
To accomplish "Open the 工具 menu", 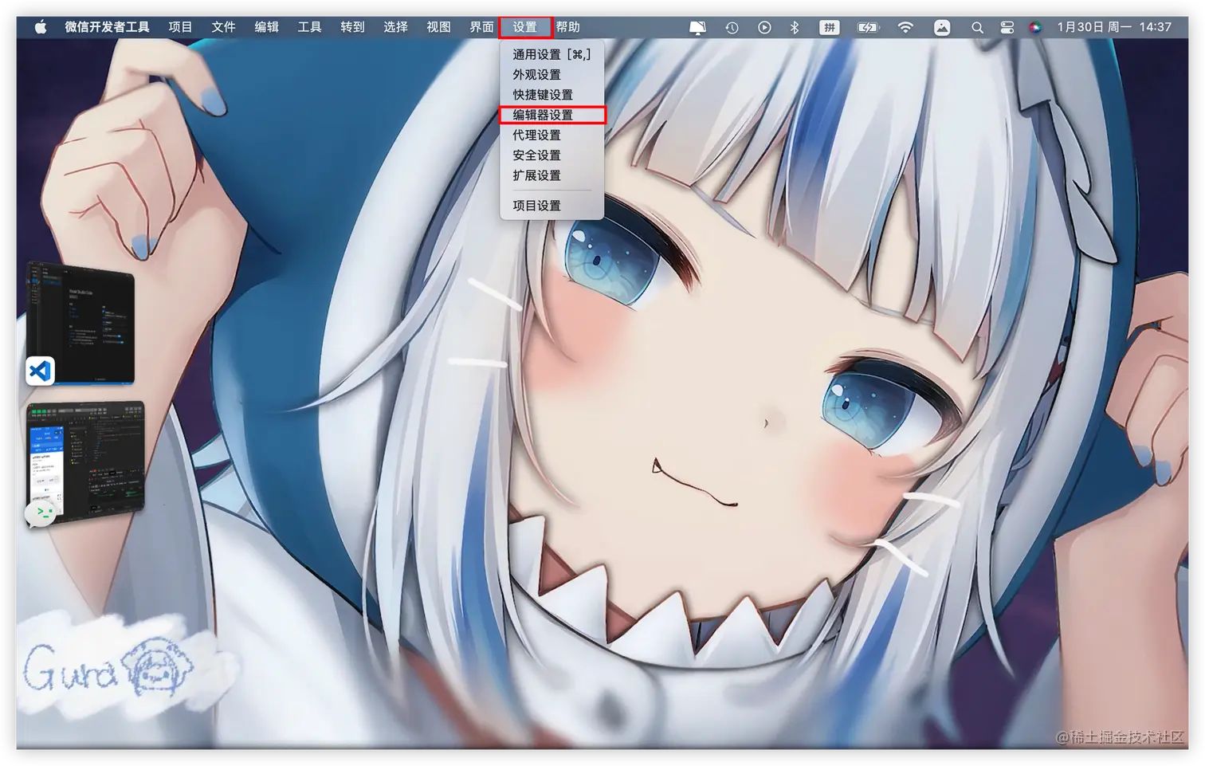I will (x=309, y=27).
